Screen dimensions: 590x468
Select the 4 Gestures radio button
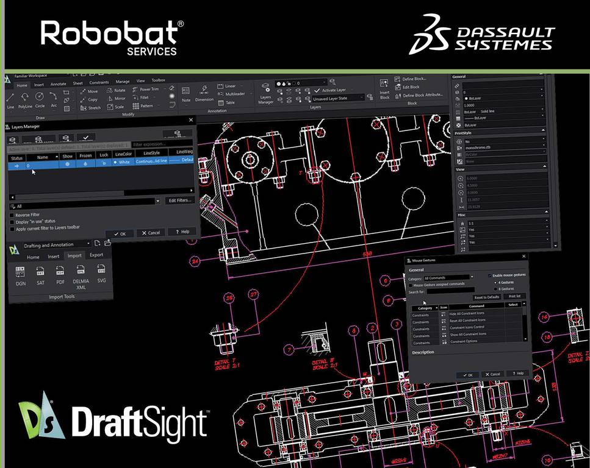click(x=495, y=282)
